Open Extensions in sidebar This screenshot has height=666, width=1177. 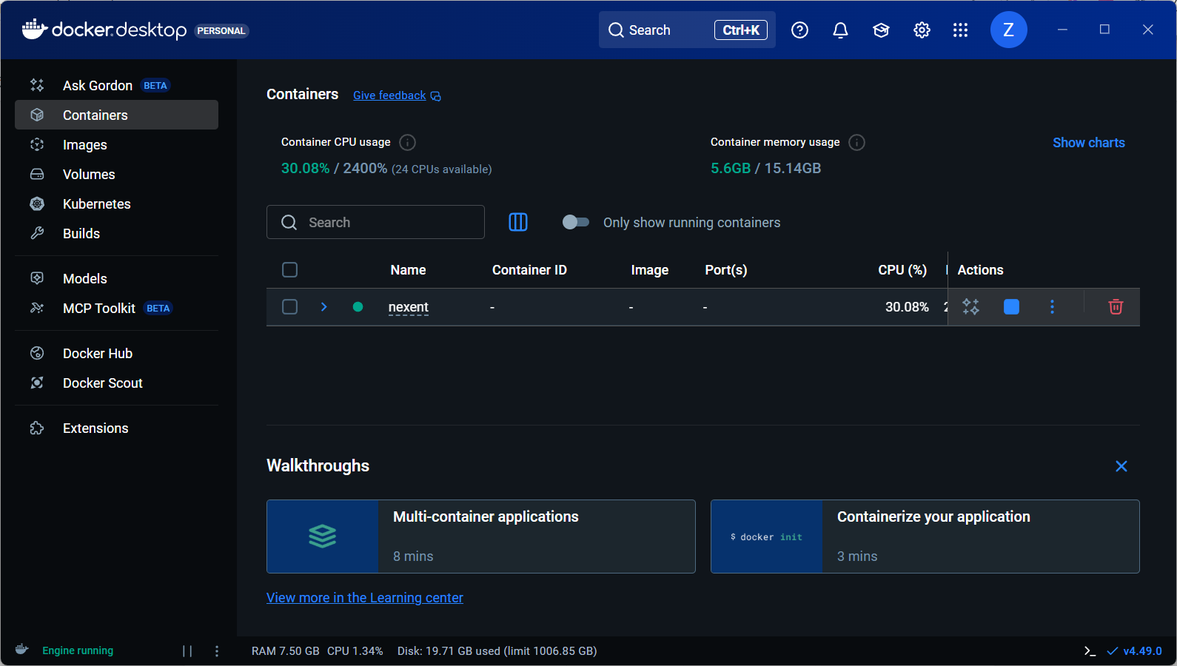coord(116,428)
